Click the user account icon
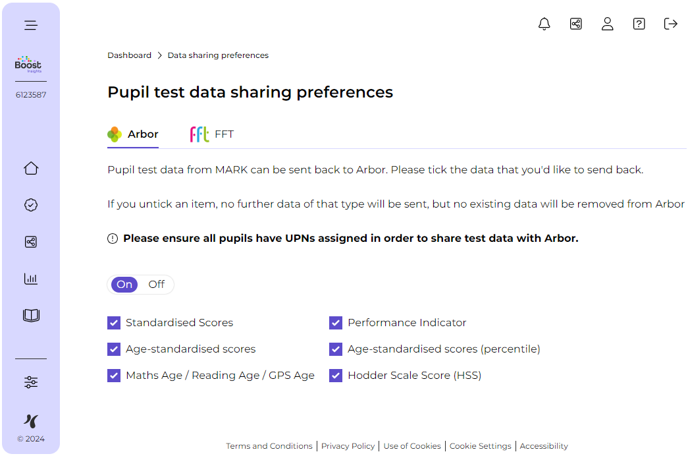 pos(608,24)
